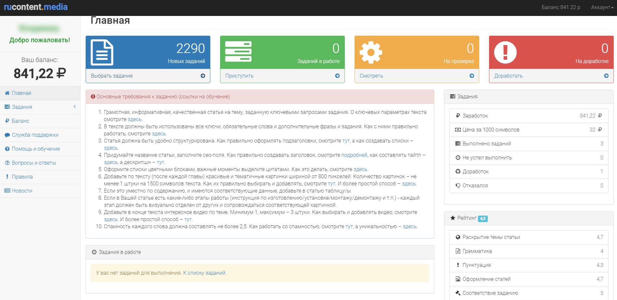This screenshot has width=617, height=300.
Task: Follow the К списку заданий link
Action: tap(204, 273)
